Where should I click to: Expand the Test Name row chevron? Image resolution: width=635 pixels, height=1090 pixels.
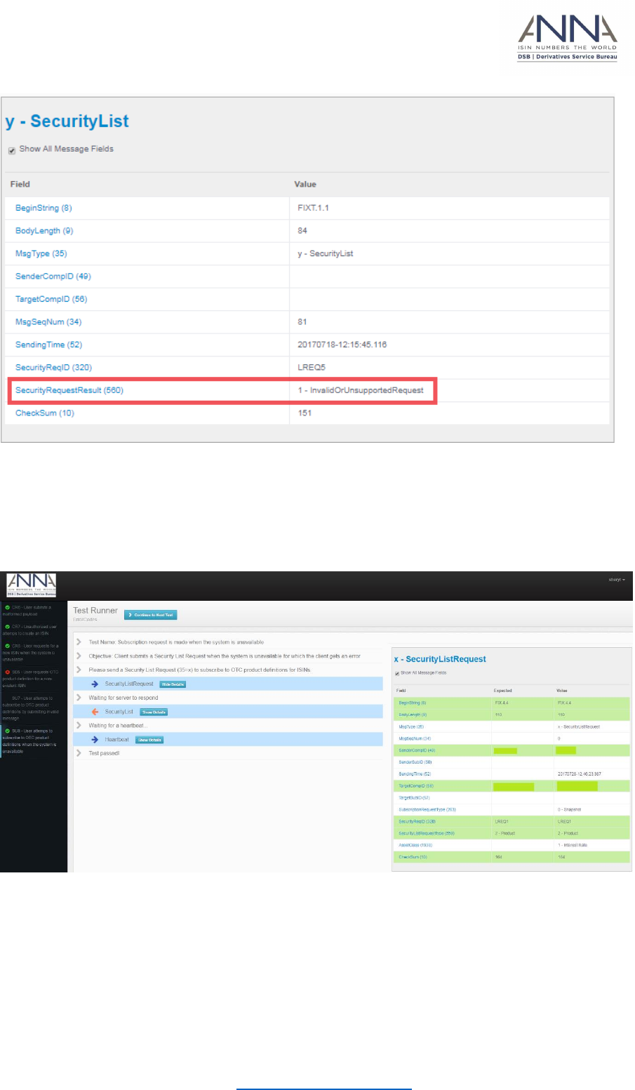pos(79,642)
